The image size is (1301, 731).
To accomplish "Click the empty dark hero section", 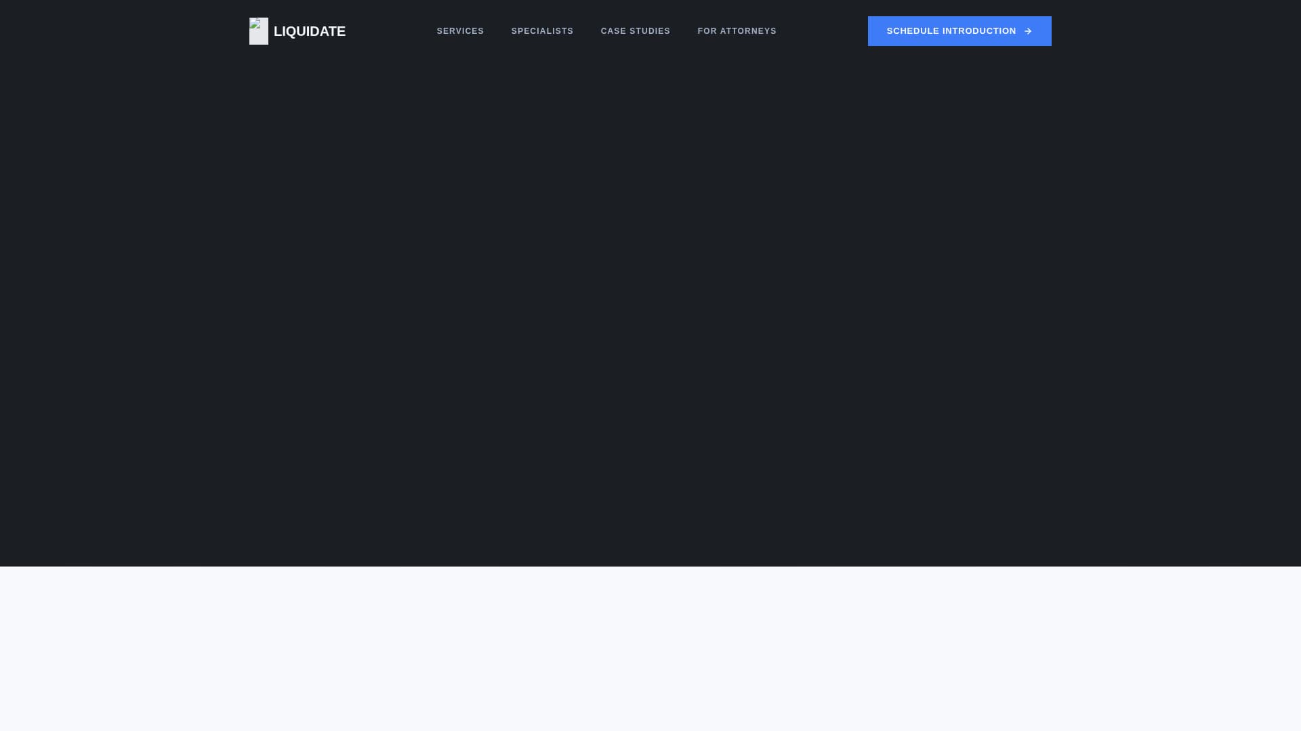I will point(650,305).
